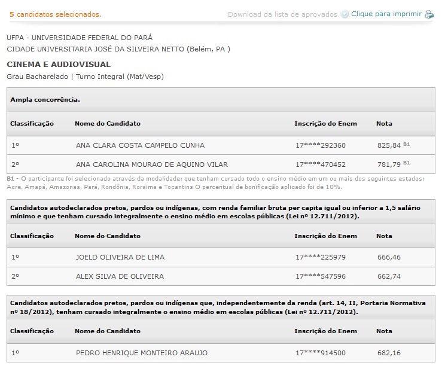
Task: Open 'Clique para imprimir' link
Action: click(x=386, y=14)
